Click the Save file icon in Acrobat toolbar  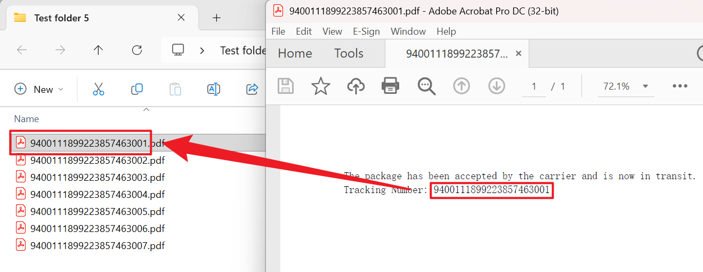click(286, 86)
